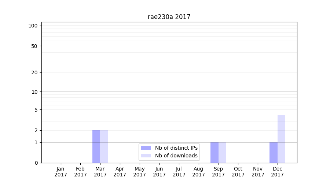Click the December distinct IPs bar

[274, 153]
